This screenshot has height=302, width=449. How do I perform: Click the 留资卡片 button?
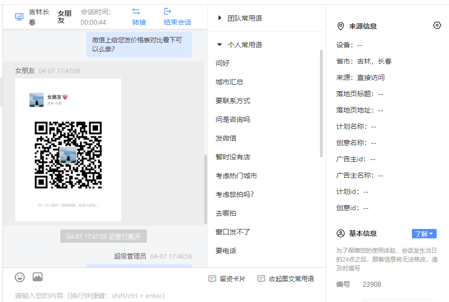click(227, 279)
